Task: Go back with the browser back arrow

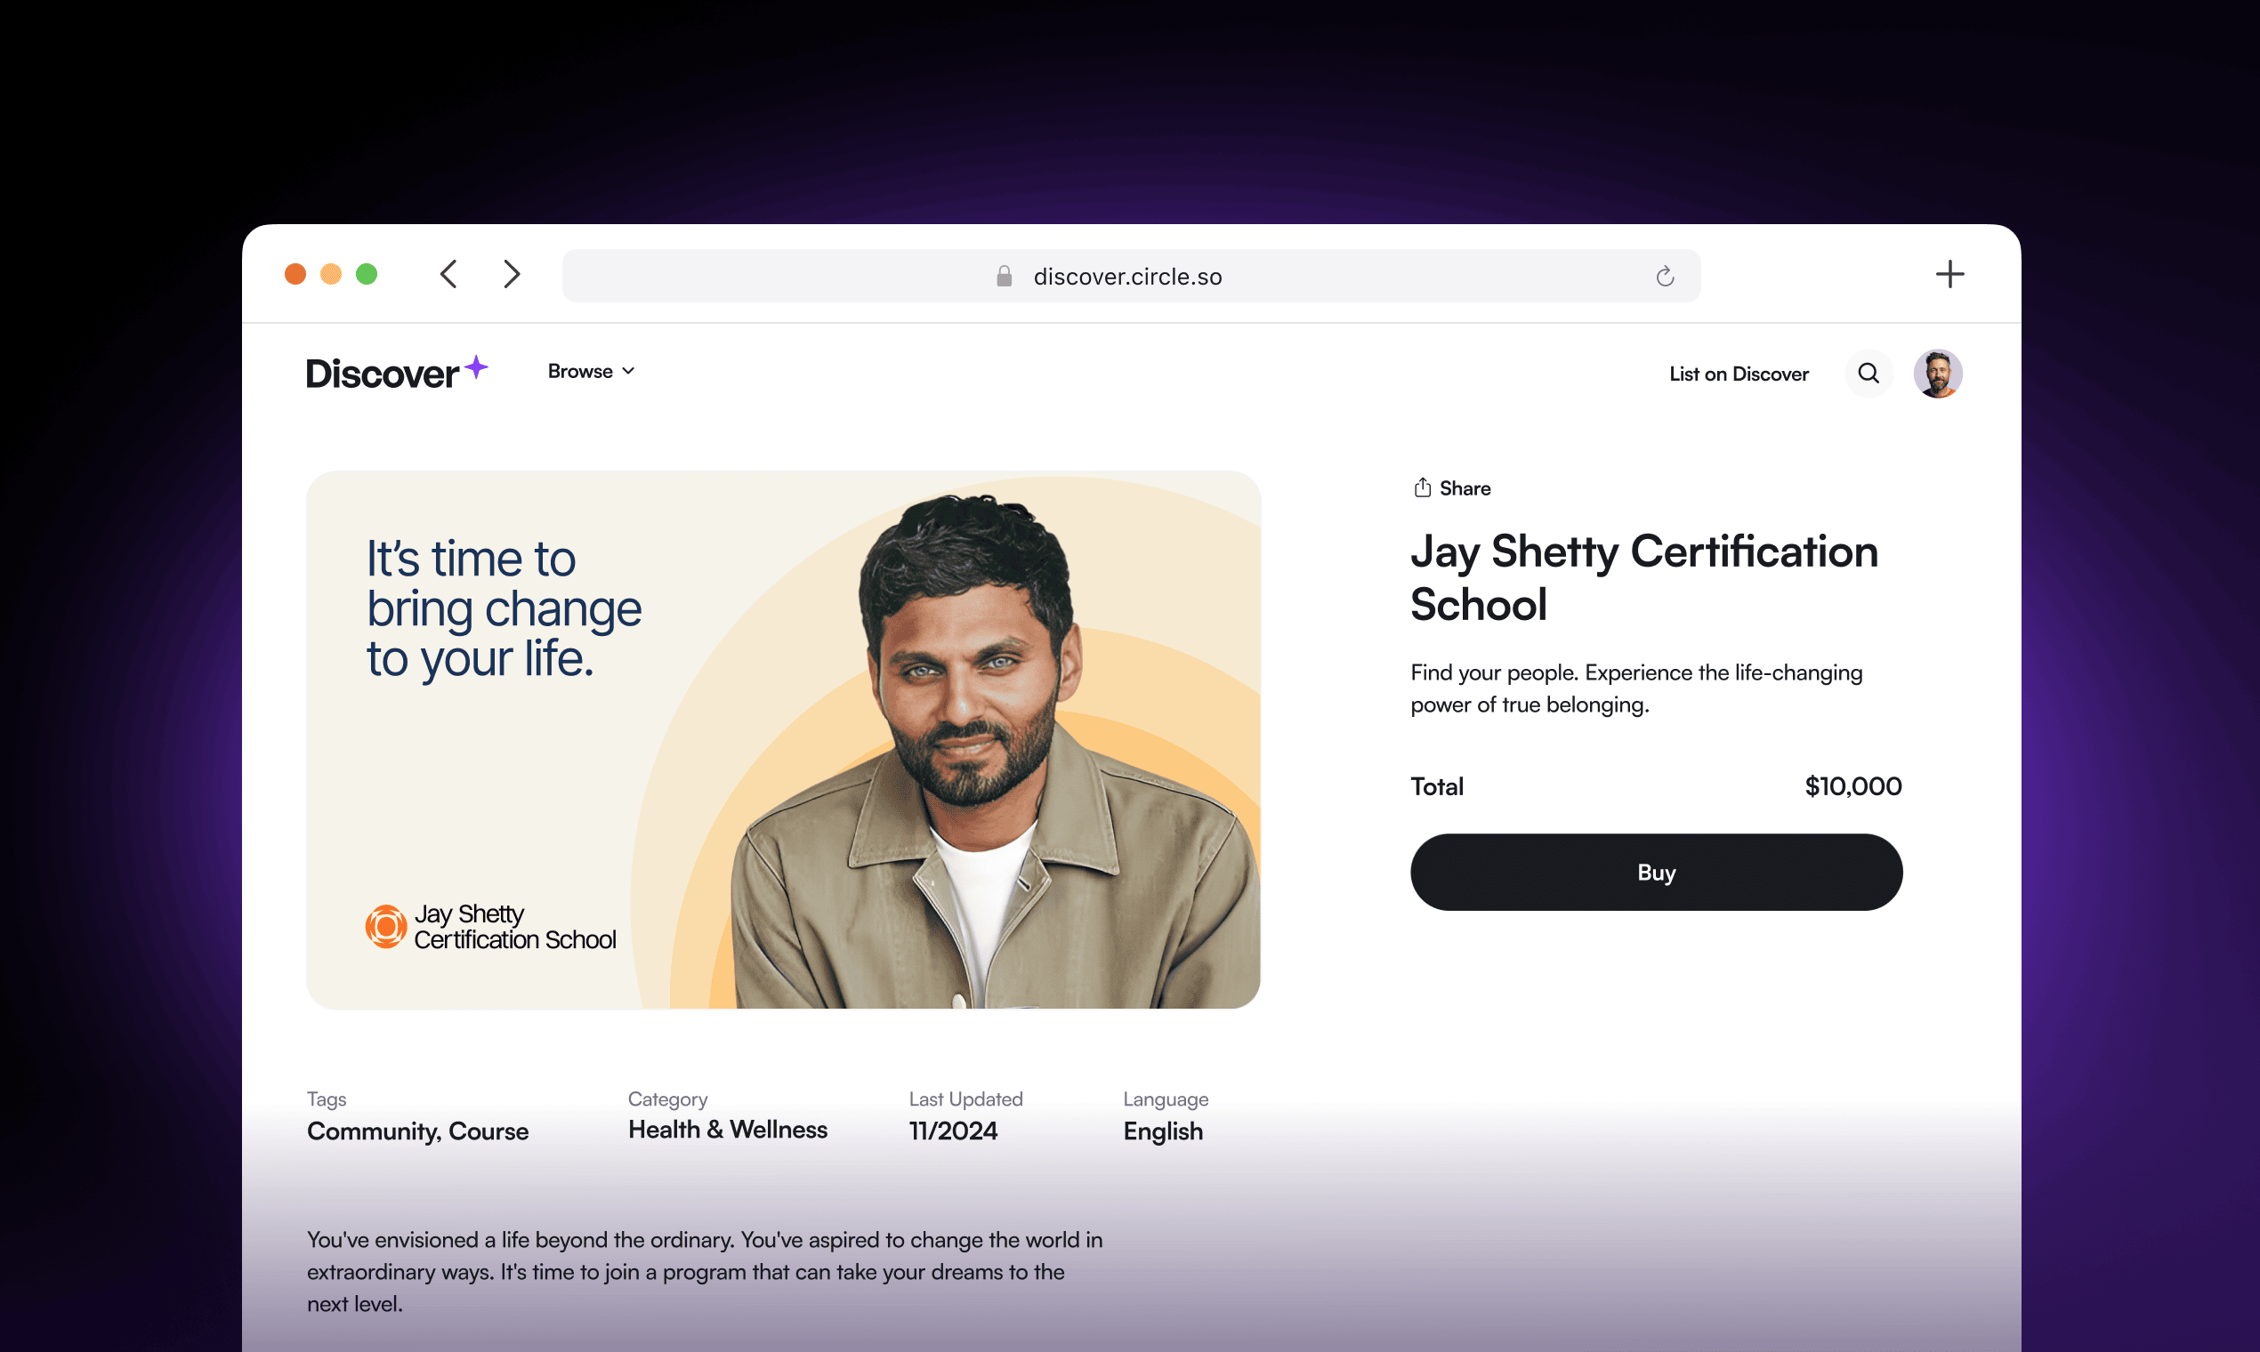Action: tap(448, 274)
